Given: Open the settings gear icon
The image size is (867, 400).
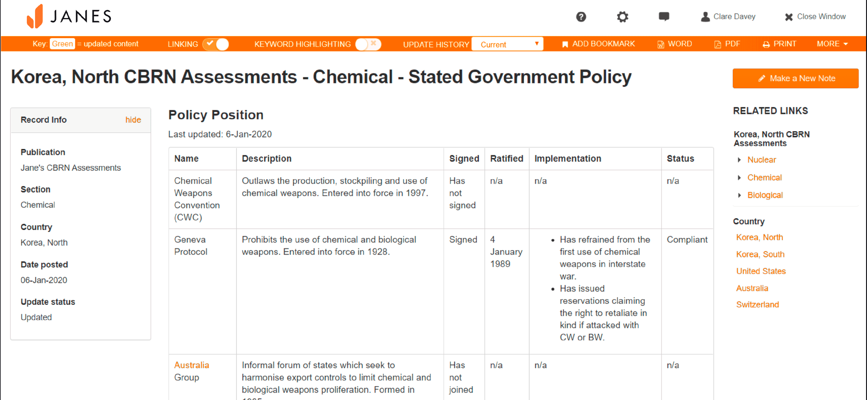Looking at the screenshot, I should (x=622, y=17).
